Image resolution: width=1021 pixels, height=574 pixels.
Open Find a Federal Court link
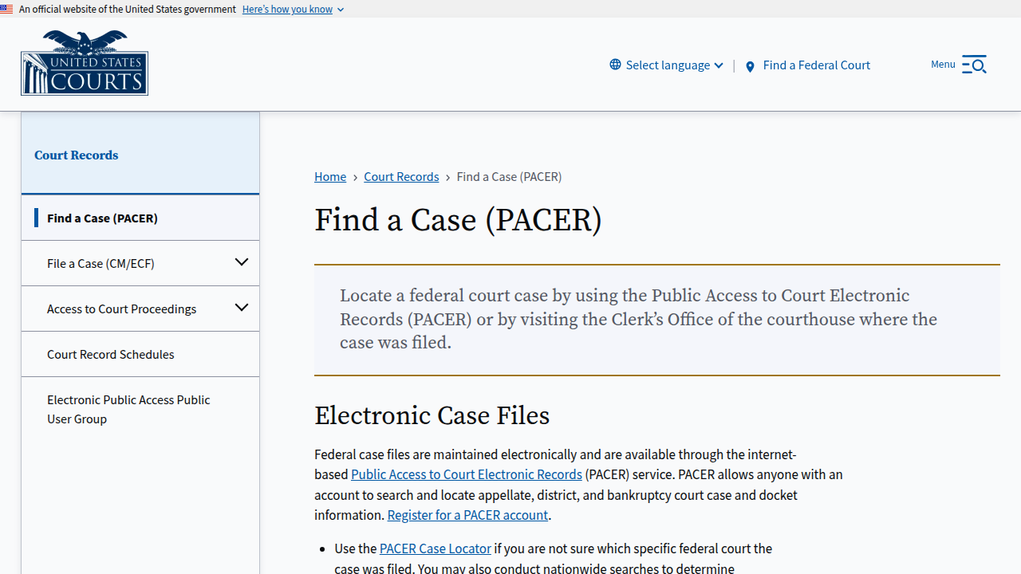click(x=816, y=65)
